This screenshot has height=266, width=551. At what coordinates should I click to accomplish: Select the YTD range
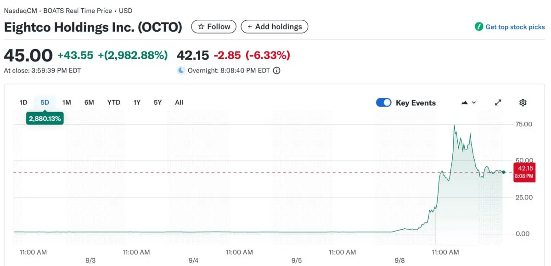click(114, 102)
